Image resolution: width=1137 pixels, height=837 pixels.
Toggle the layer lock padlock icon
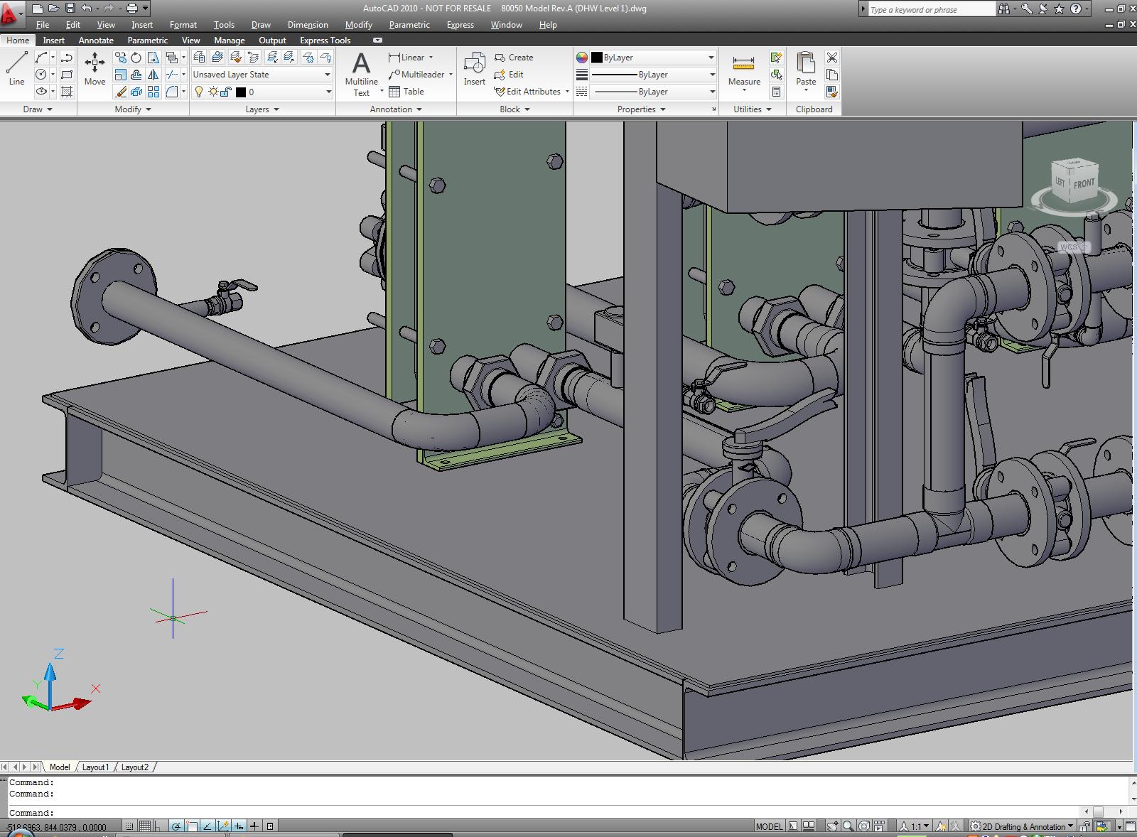225,92
